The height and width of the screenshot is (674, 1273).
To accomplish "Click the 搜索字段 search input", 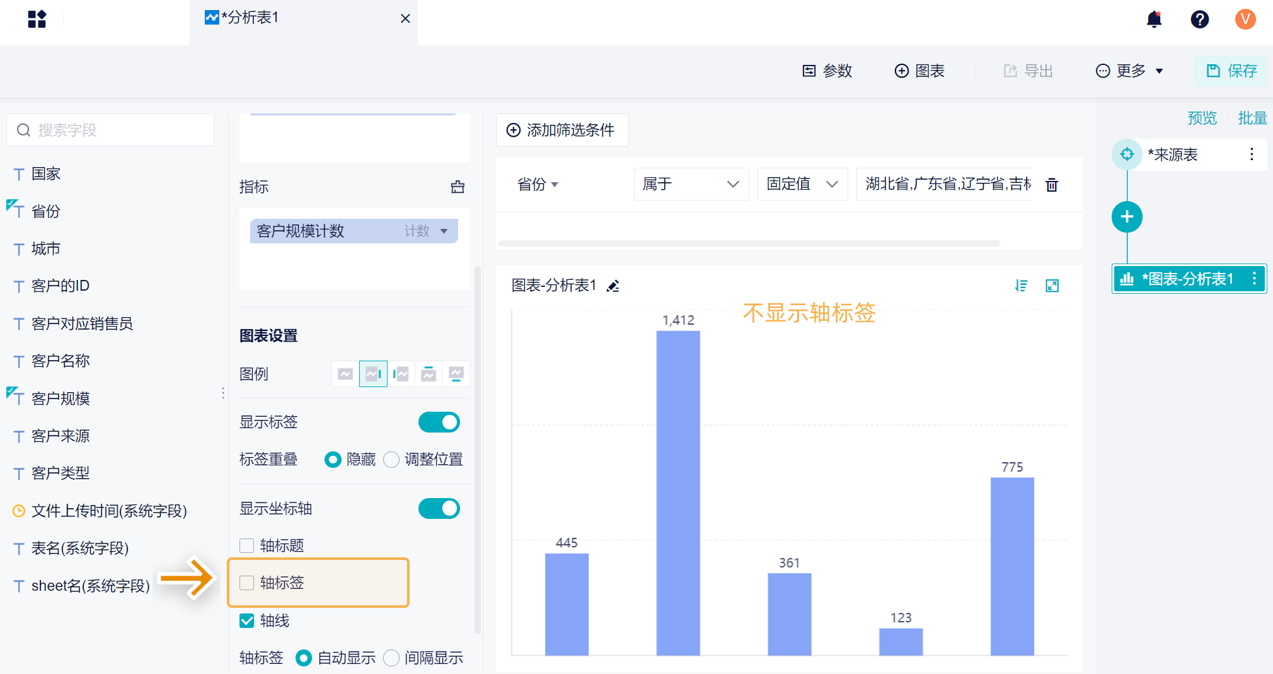I will tap(110, 130).
